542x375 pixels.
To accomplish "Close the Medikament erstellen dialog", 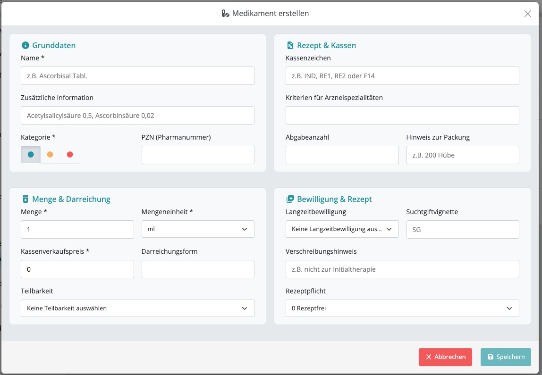I will point(527,14).
